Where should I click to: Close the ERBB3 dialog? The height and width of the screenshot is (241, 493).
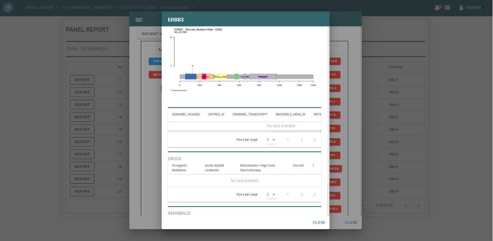319,222
